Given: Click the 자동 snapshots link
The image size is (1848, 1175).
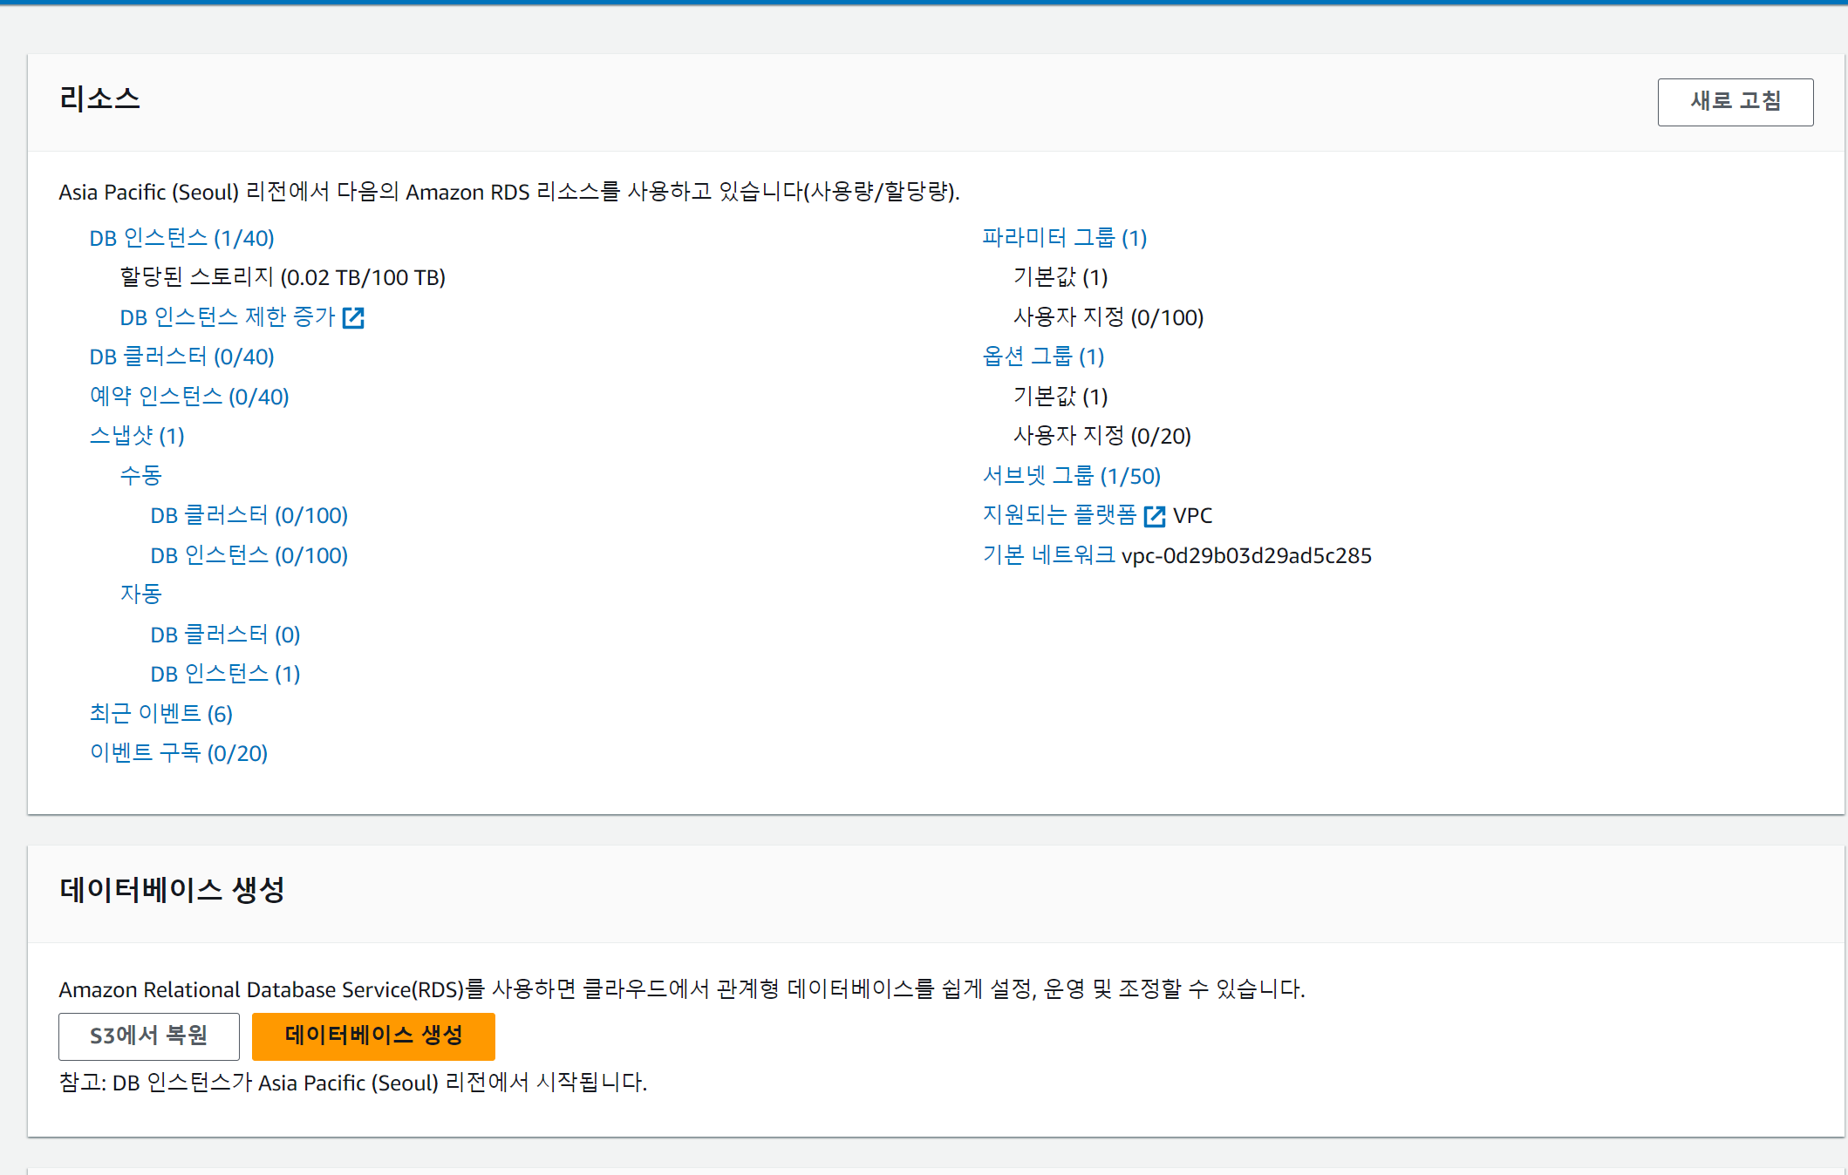Looking at the screenshot, I should point(140,594).
